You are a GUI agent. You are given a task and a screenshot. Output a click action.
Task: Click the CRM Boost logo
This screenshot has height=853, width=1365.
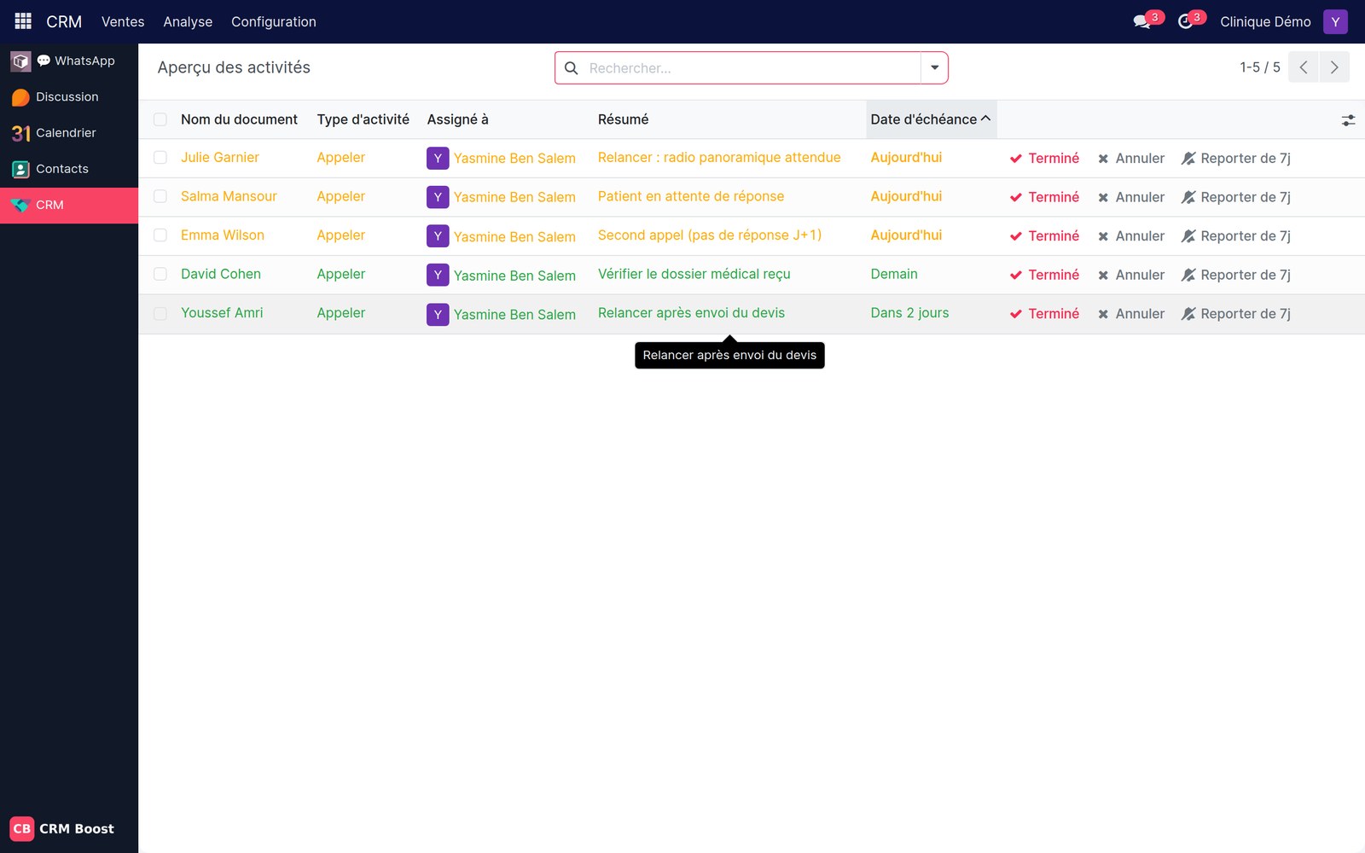pos(21,828)
